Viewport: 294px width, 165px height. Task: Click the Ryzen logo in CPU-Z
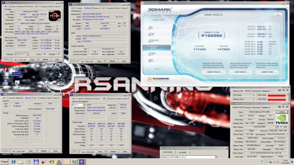(x=55, y=15)
